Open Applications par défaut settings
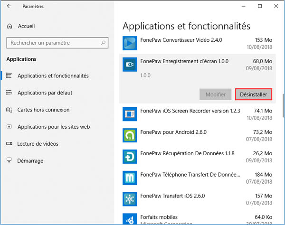This screenshot has width=285, height=225. tap(45, 93)
